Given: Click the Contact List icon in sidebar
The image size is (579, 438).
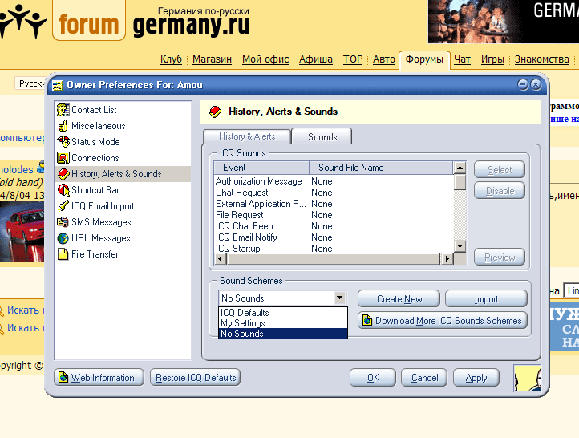Looking at the screenshot, I should pos(63,110).
